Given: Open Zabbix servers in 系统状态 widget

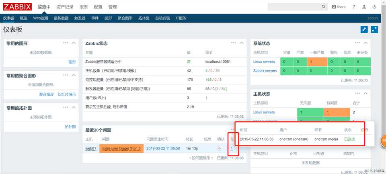Looking at the screenshot, I should (265, 71).
